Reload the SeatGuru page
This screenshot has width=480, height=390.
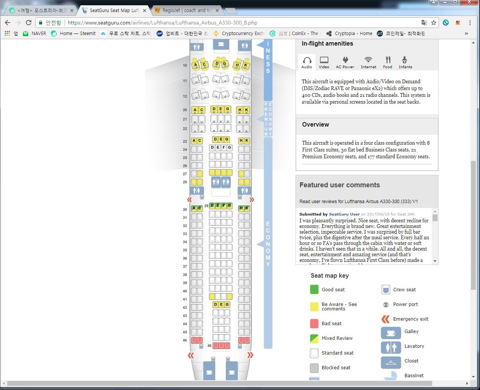(x=29, y=23)
